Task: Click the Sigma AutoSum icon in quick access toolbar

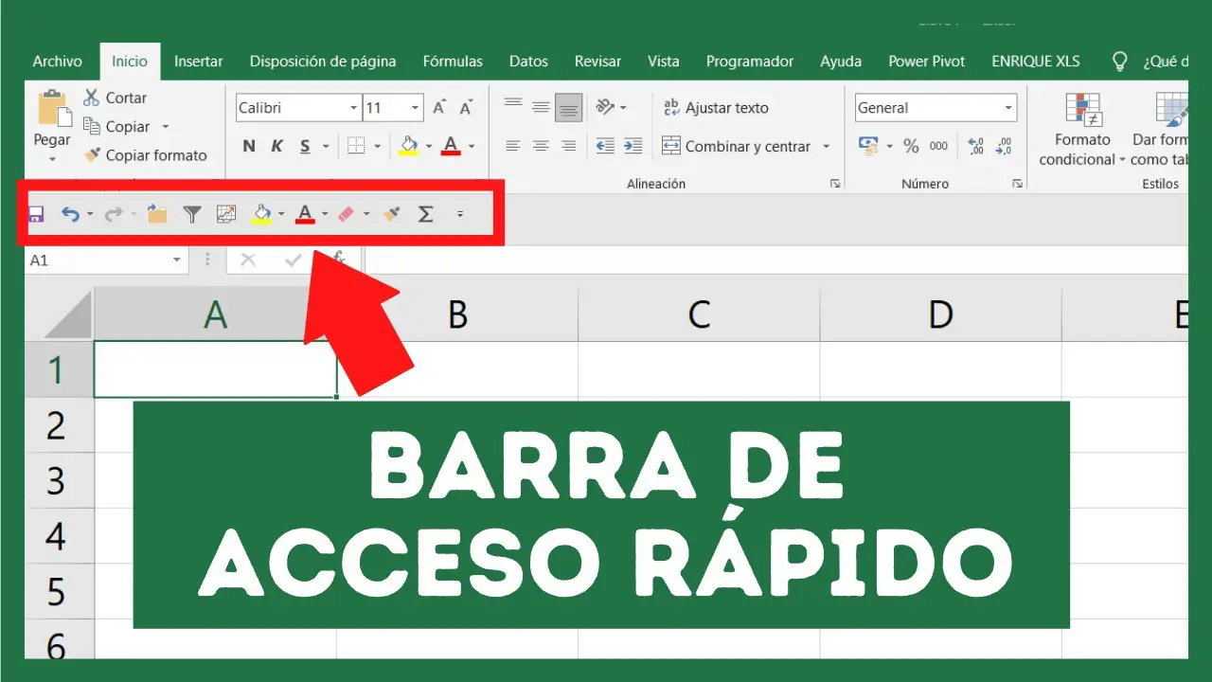Action: (x=426, y=214)
